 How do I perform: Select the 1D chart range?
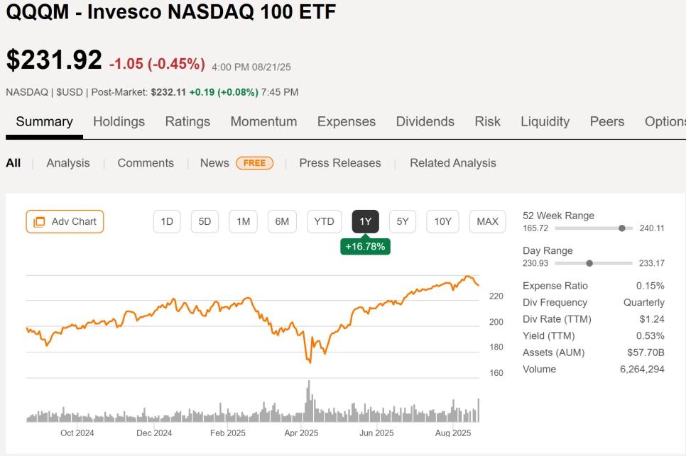tap(167, 221)
